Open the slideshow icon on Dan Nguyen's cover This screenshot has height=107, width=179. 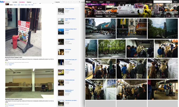click(x=169, y=16)
